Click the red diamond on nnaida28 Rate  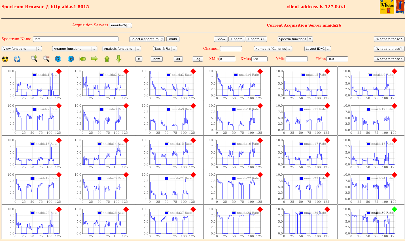[x=260, y=209]
